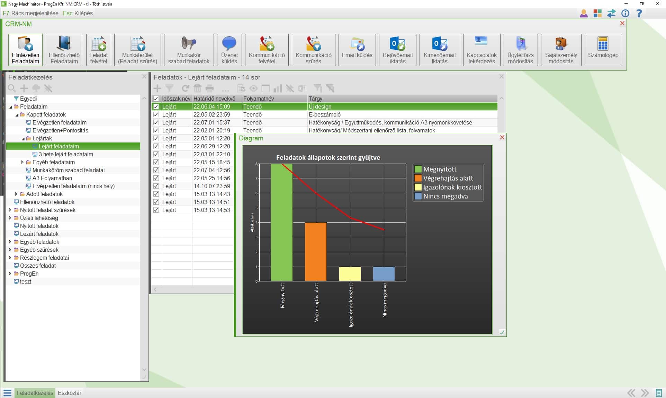Click the trash delete icon in task list

tap(197, 89)
